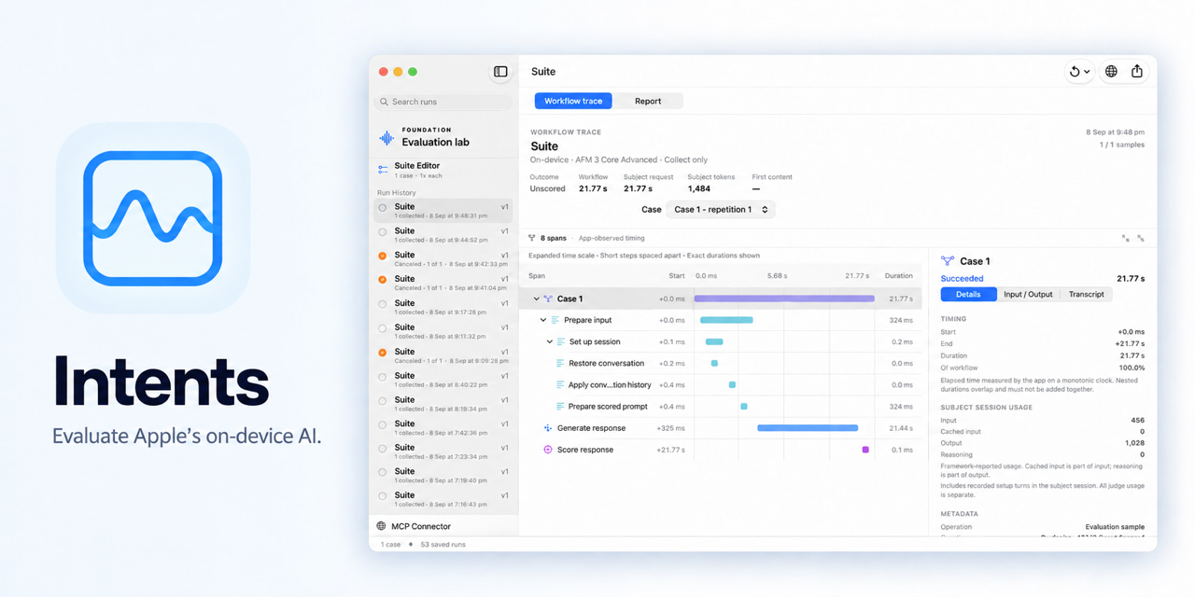Select the Suite run from 9:44:52 pm
Viewport: 1195px width, 597px height.
(x=443, y=234)
